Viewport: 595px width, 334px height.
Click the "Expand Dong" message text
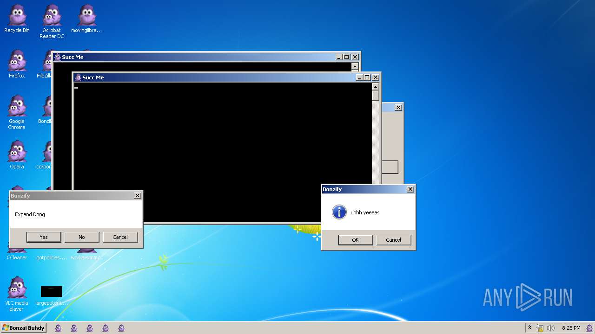30,214
